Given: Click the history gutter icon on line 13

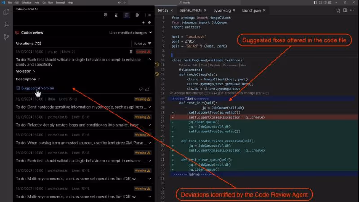Looking at the screenshot, I should click(x=157, y=74).
